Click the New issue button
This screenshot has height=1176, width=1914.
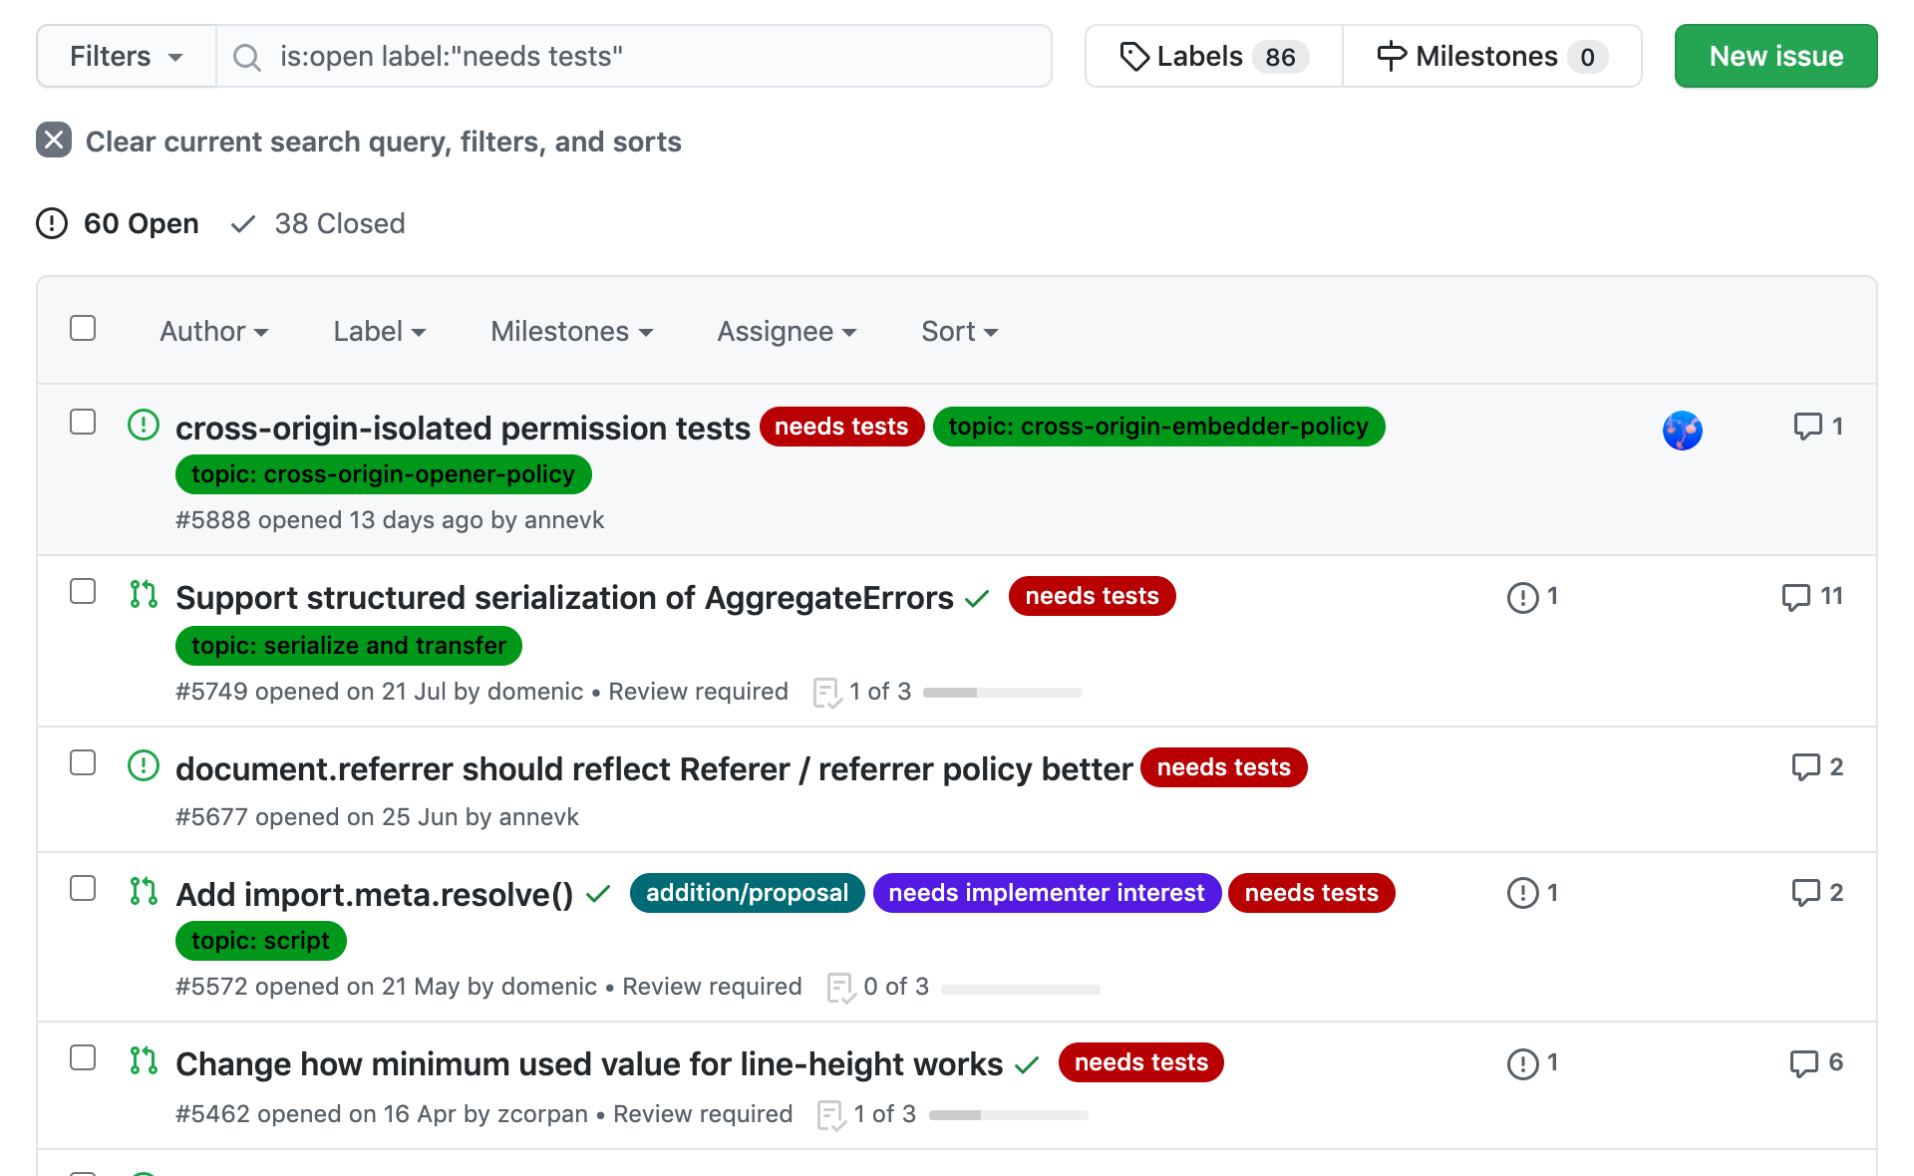point(1775,57)
